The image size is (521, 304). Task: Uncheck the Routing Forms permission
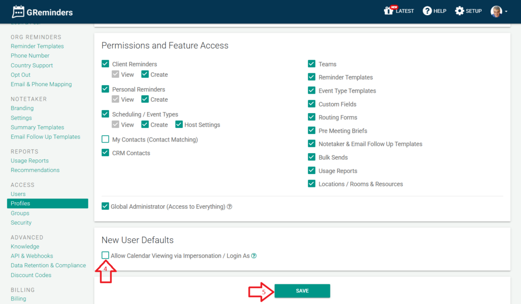pos(312,117)
